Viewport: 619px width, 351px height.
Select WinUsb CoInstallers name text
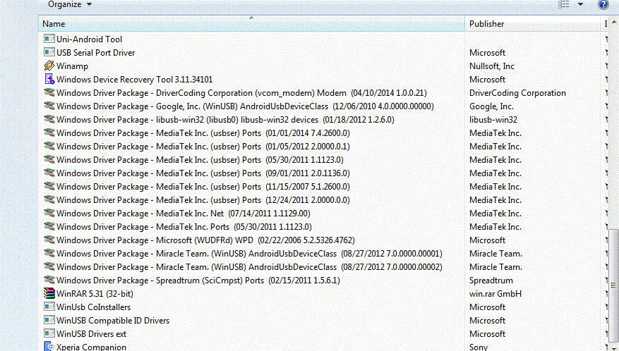tap(94, 307)
